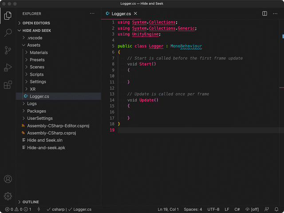
Task: Open the Manage gear menu
Action: tap(8, 196)
